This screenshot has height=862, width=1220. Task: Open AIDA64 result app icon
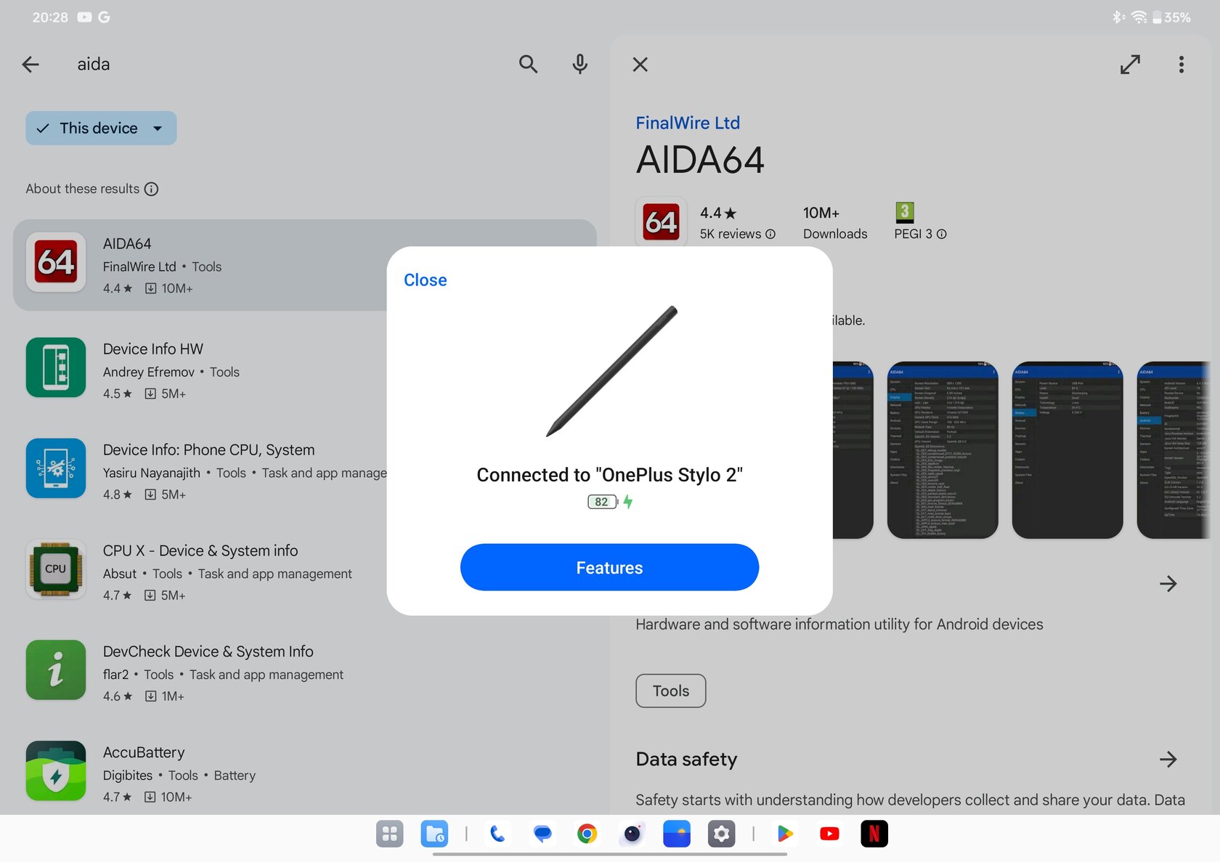(x=56, y=262)
